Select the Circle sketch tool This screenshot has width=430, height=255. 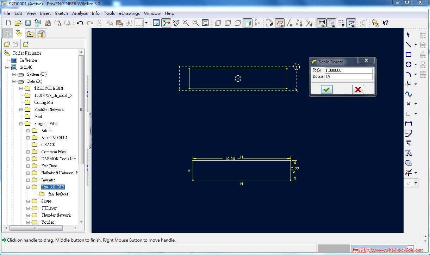pyautogui.click(x=408, y=64)
